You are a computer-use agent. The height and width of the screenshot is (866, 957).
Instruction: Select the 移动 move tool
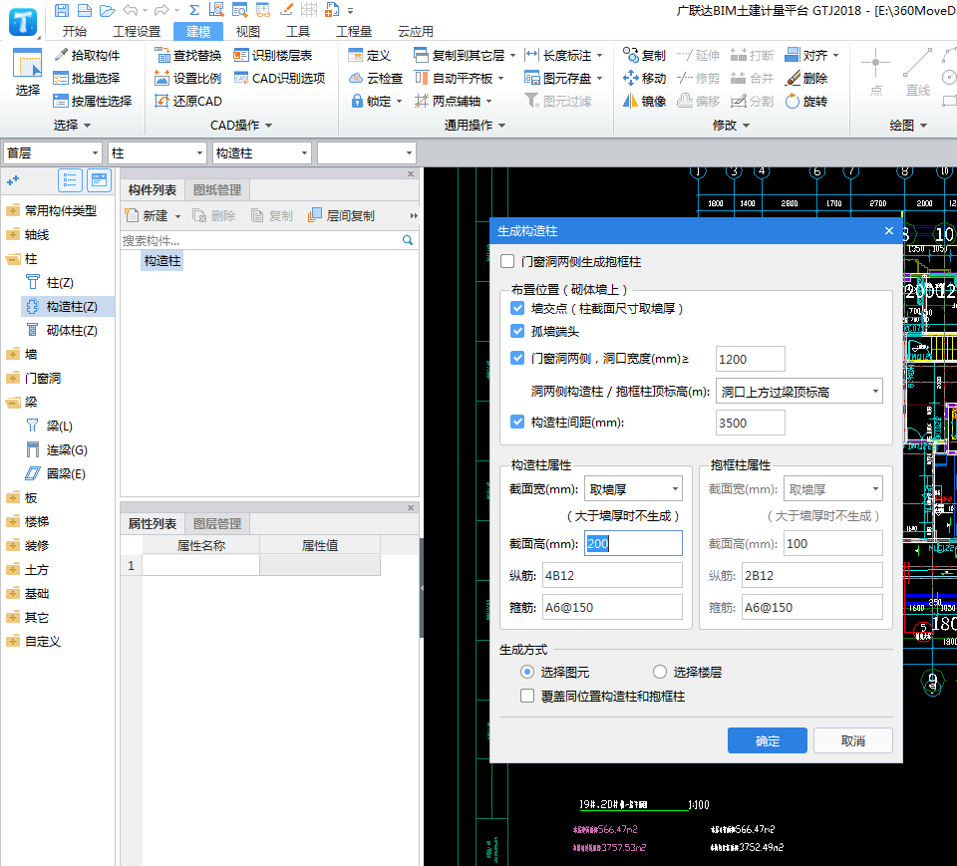tap(644, 78)
